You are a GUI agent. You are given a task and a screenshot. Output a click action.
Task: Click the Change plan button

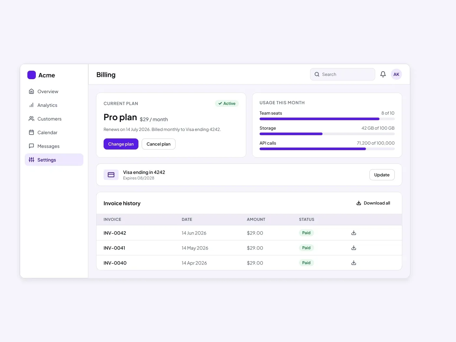coord(121,144)
